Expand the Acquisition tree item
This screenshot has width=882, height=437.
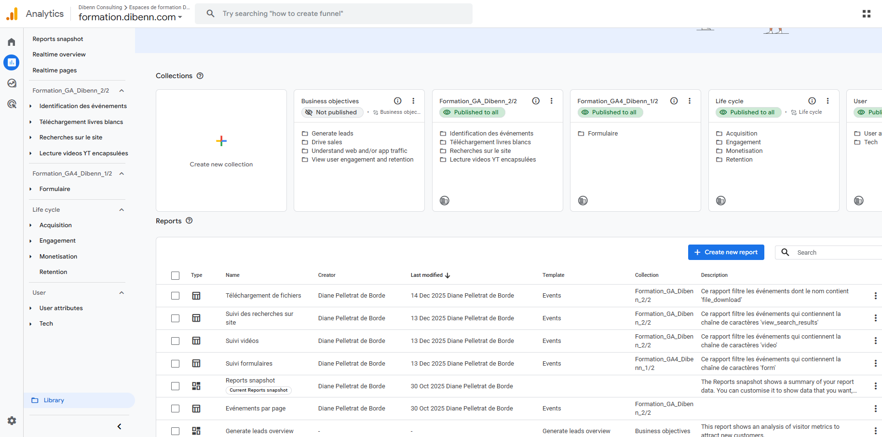[30, 225]
